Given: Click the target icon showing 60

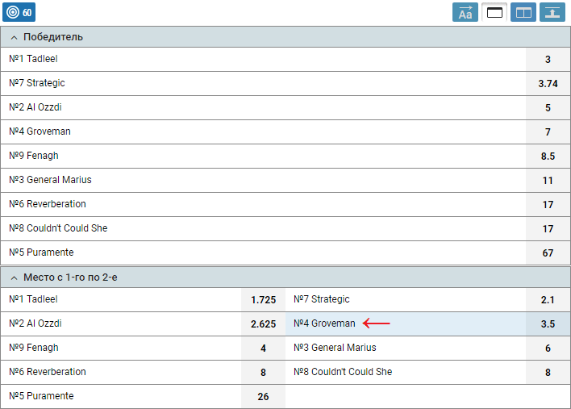Looking at the screenshot, I should pos(19,12).
